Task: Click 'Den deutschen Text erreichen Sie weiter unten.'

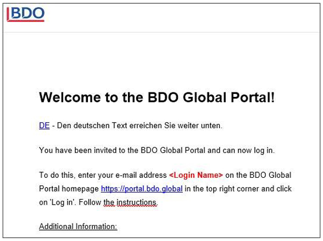Action: tap(140, 125)
